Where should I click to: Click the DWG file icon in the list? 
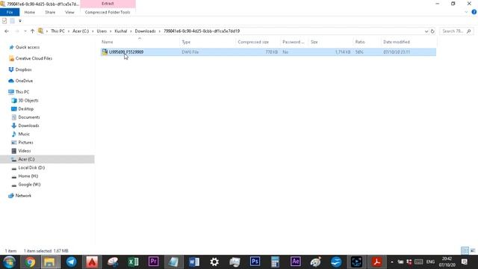(x=105, y=52)
